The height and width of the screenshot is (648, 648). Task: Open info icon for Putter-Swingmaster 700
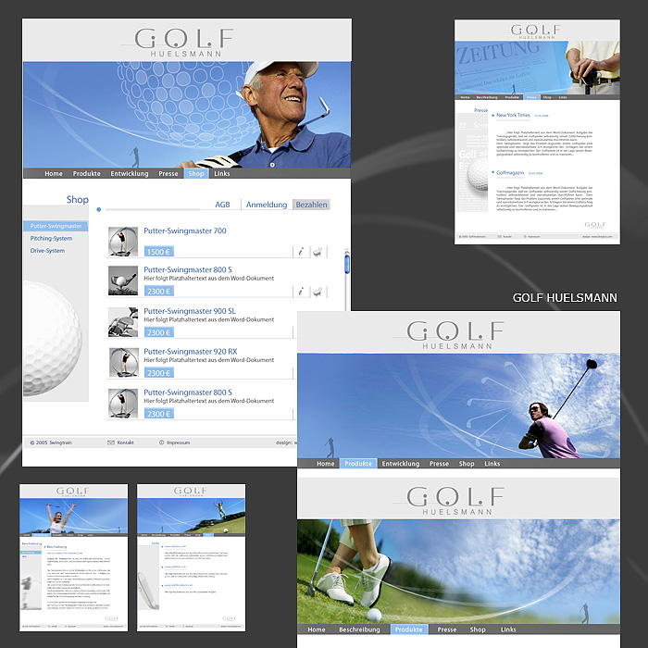(x=301, y=252)
